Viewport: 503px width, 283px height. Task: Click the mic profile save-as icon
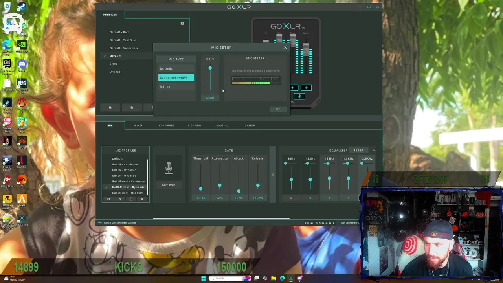[x=120, y=199]
